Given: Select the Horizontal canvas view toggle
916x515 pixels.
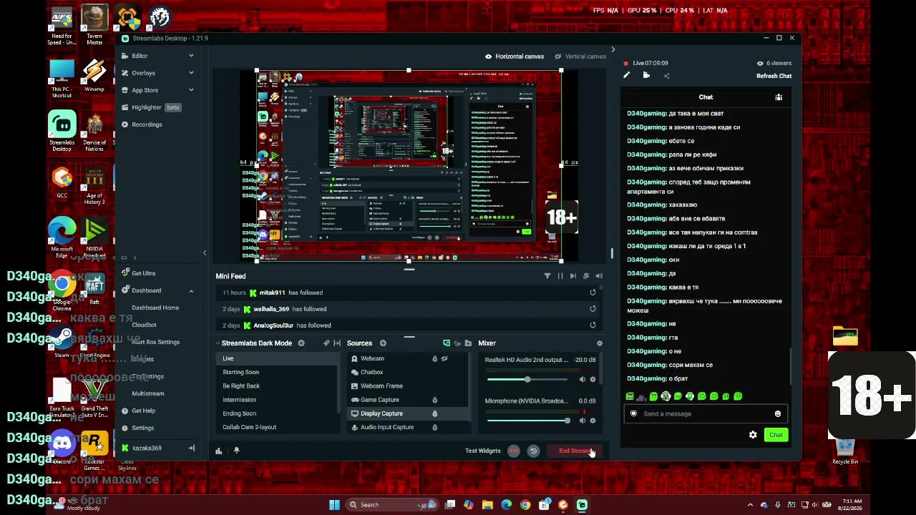Looking at the screenshot, I should point(515,57).
